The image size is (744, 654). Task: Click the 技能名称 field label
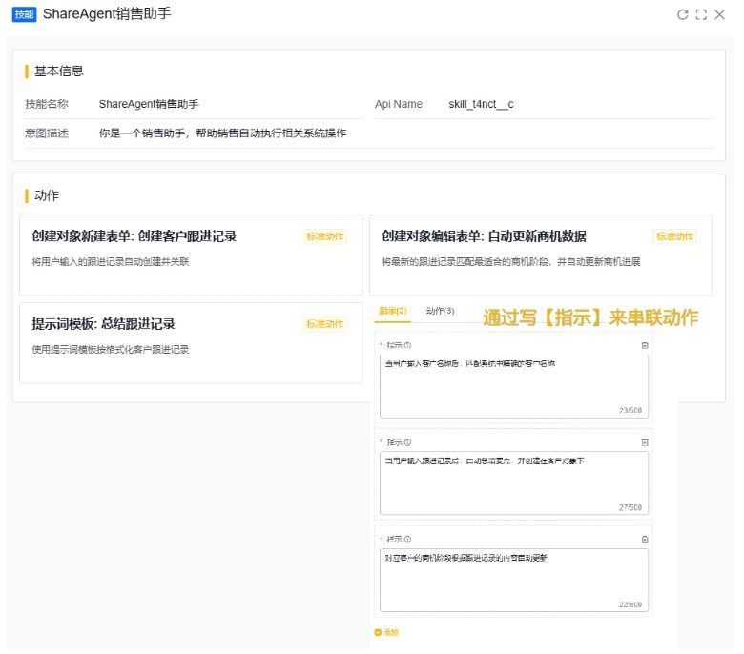tap(47, 104)
